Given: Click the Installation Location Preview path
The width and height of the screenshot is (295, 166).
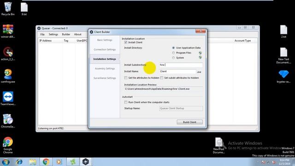Looking at the screenshot, I should pyautogui.click(x=163, y=89).
